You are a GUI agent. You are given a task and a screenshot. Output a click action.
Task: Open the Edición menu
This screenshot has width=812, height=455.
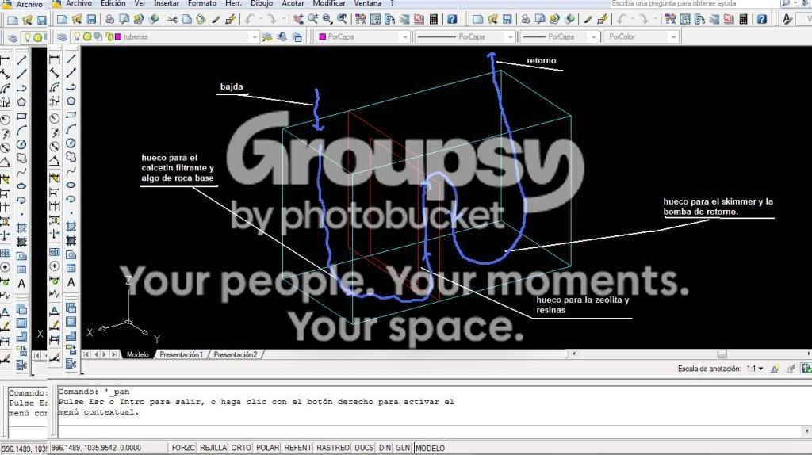(x=113, y=3)
